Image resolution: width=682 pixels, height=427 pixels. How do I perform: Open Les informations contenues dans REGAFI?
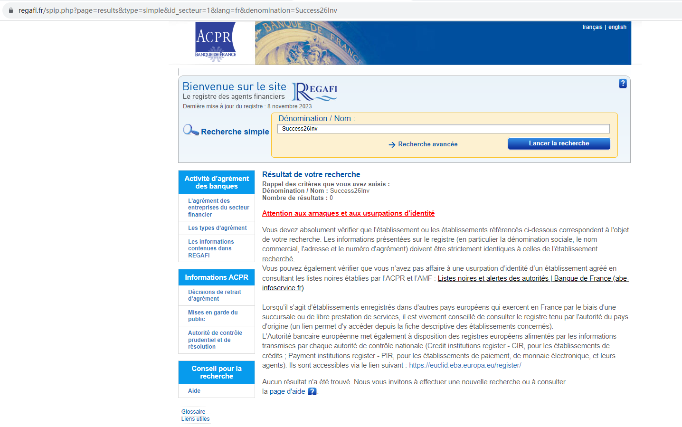(x=211, y=248)
